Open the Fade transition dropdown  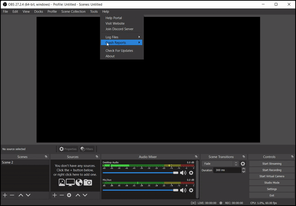[220, 164]
